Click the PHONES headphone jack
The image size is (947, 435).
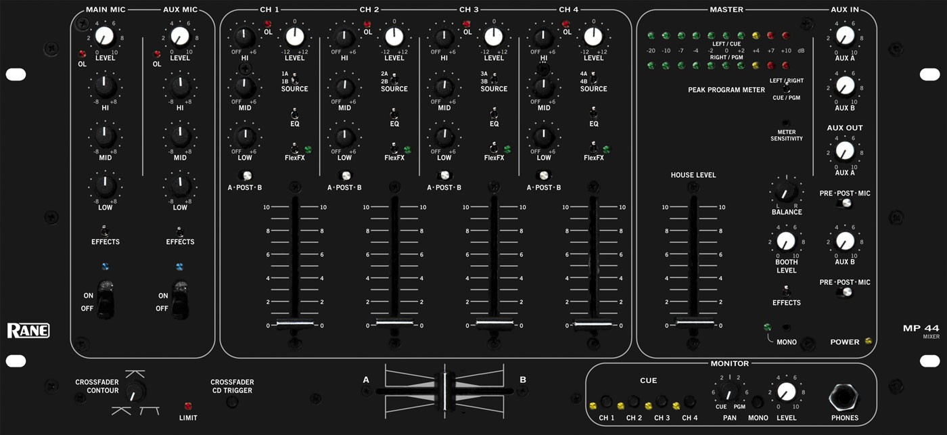(845, 395)
